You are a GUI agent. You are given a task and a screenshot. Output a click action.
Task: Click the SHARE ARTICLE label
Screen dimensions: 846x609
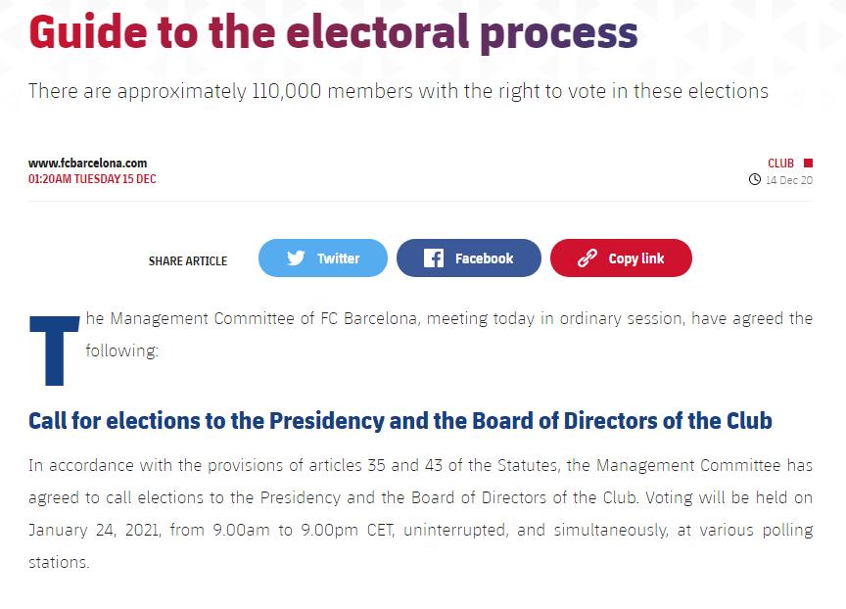(x=188, y=261)
